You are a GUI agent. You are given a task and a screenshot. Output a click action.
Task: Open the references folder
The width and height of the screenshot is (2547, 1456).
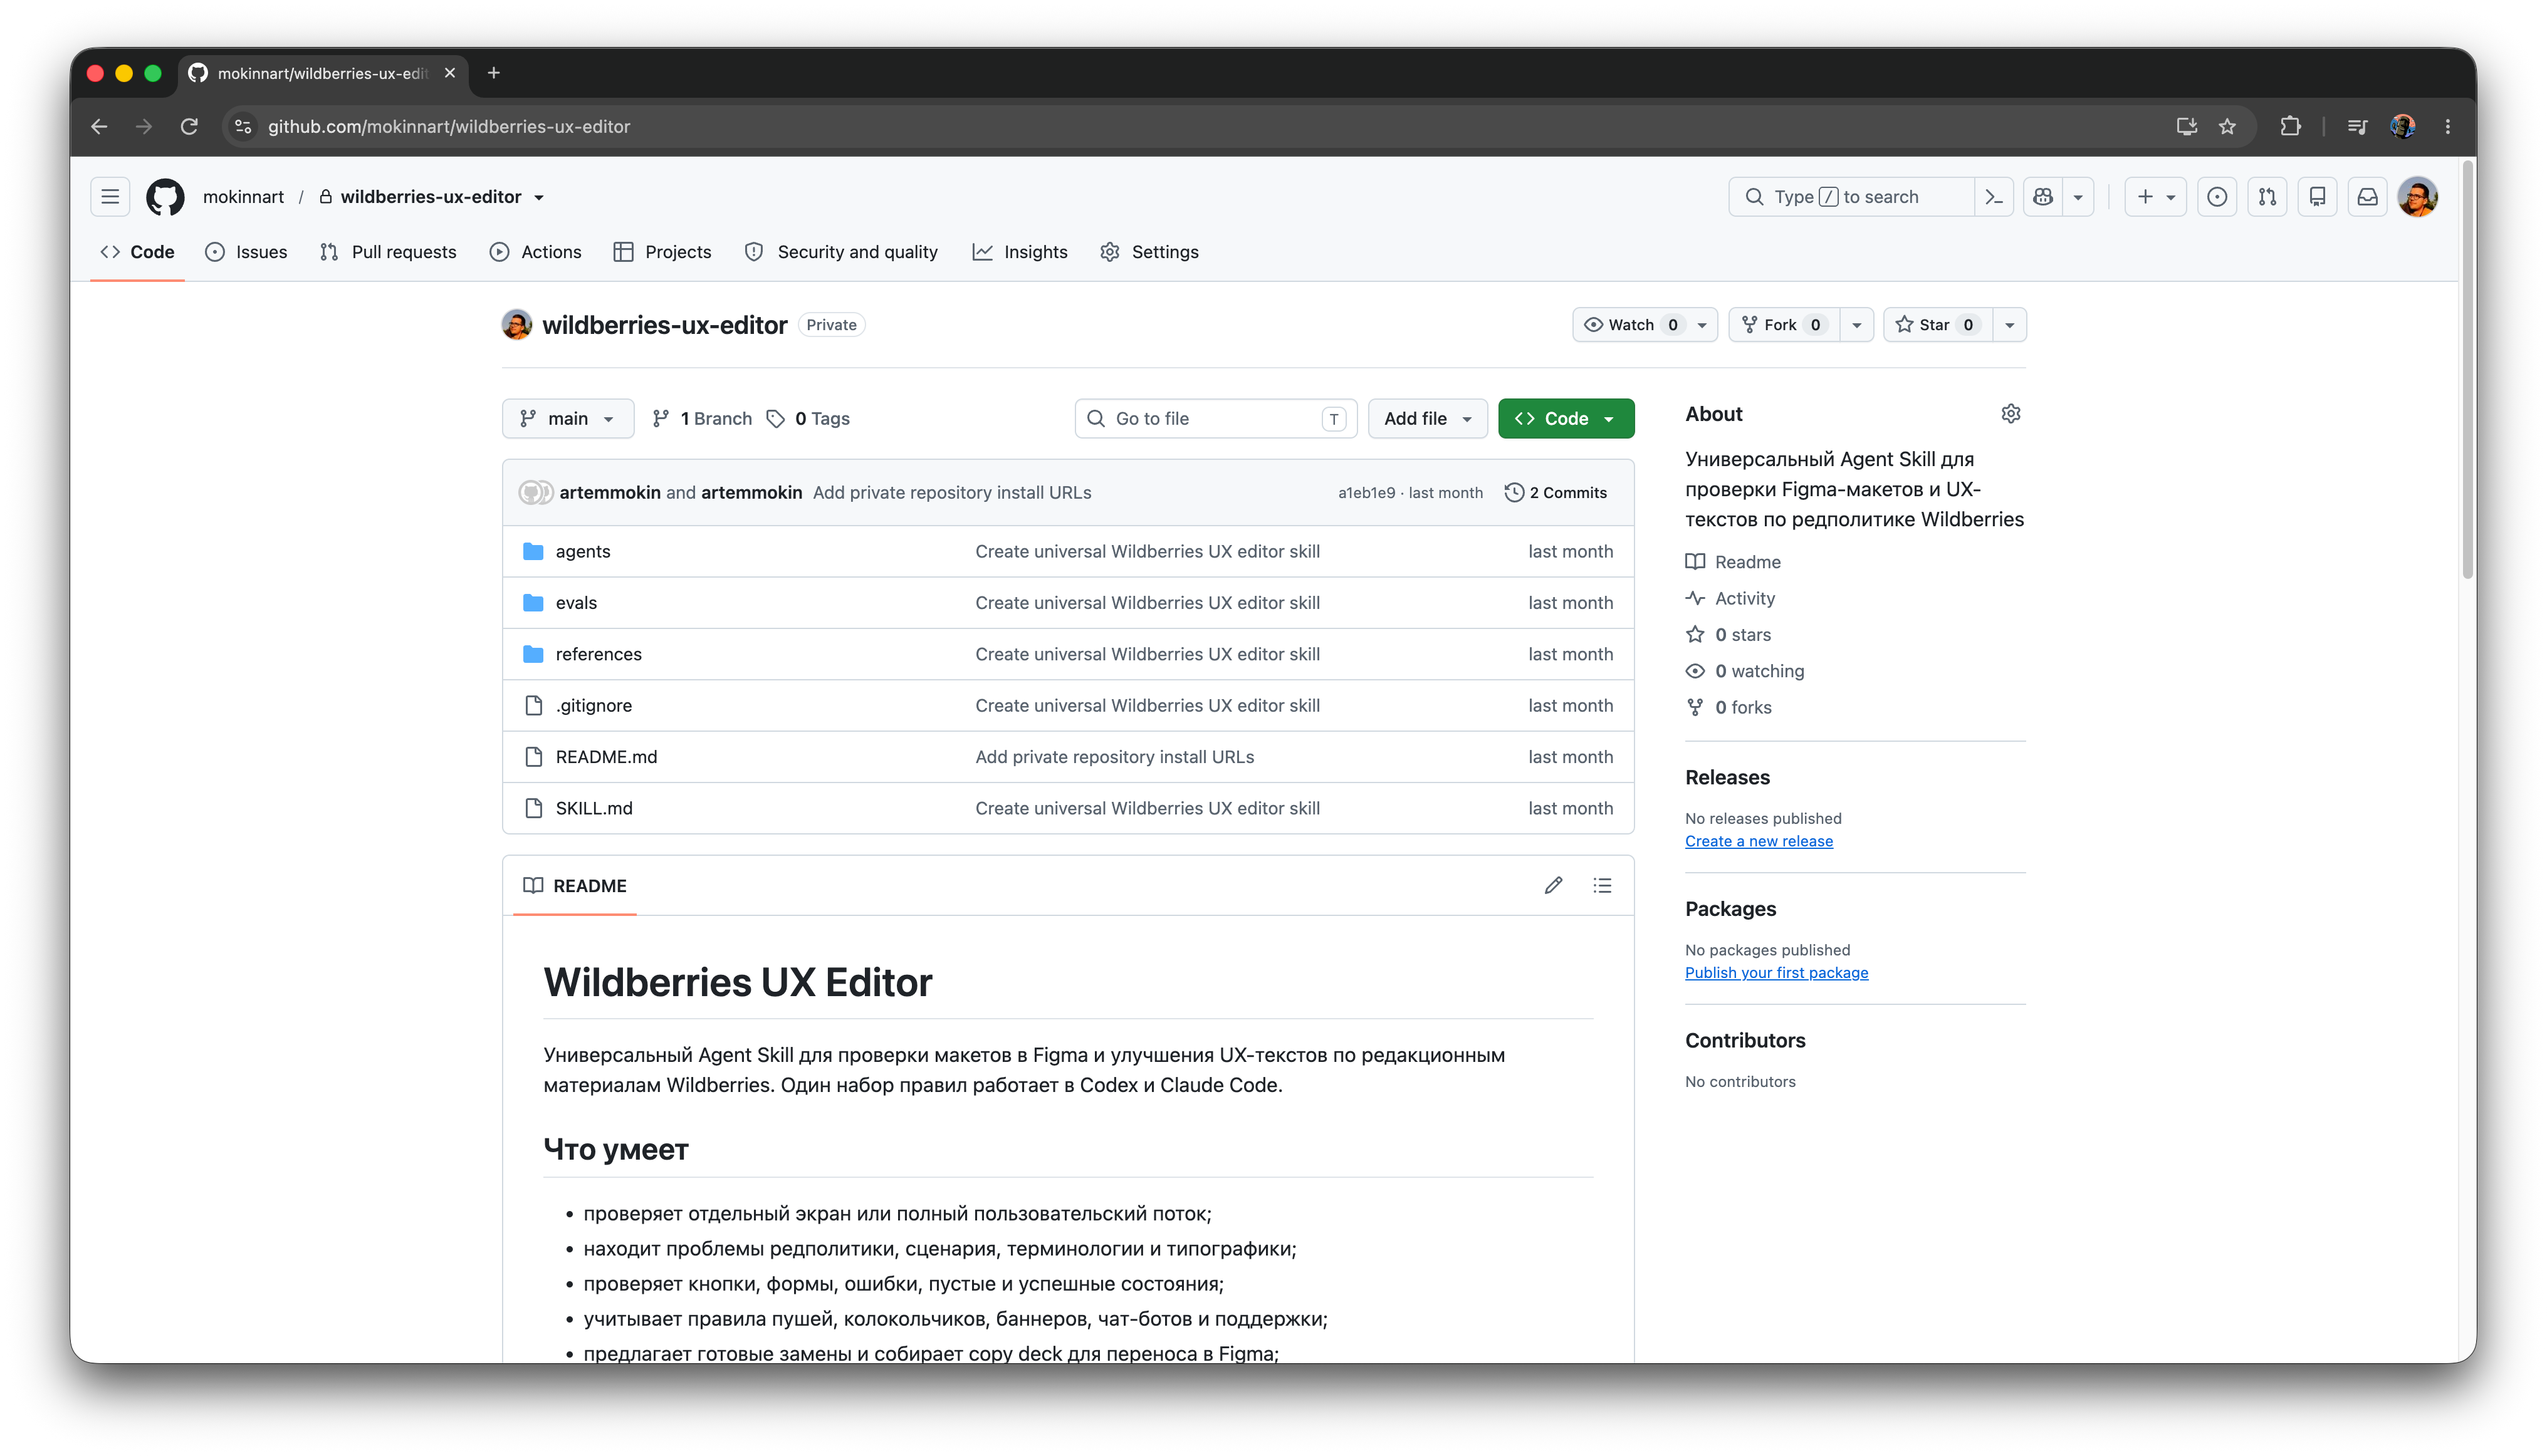[x=599, y=654]
